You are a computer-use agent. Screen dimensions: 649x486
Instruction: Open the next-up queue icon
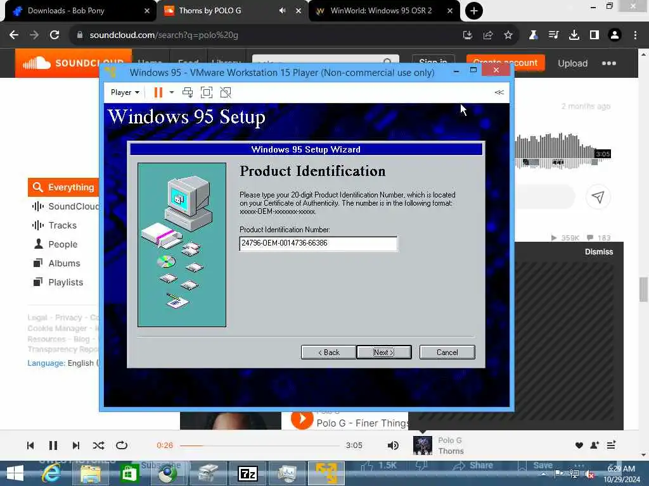(x=612, y=445)
